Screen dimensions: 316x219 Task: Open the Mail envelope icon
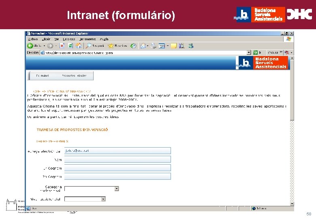coord(143,46)
